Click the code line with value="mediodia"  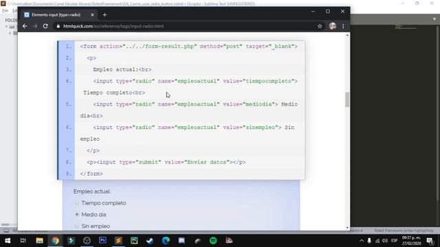pos(195,104)
